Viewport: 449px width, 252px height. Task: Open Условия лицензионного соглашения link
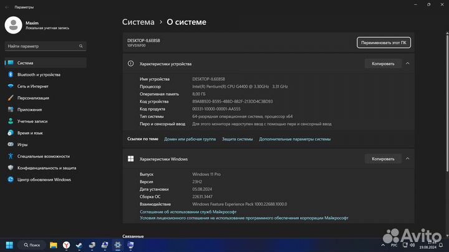point(244,218)
